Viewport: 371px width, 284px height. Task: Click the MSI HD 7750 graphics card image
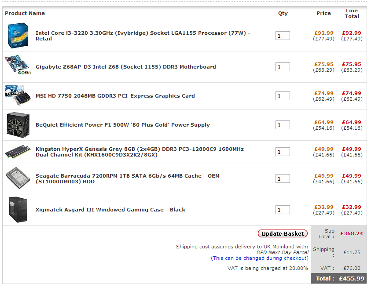pos(18,95)
